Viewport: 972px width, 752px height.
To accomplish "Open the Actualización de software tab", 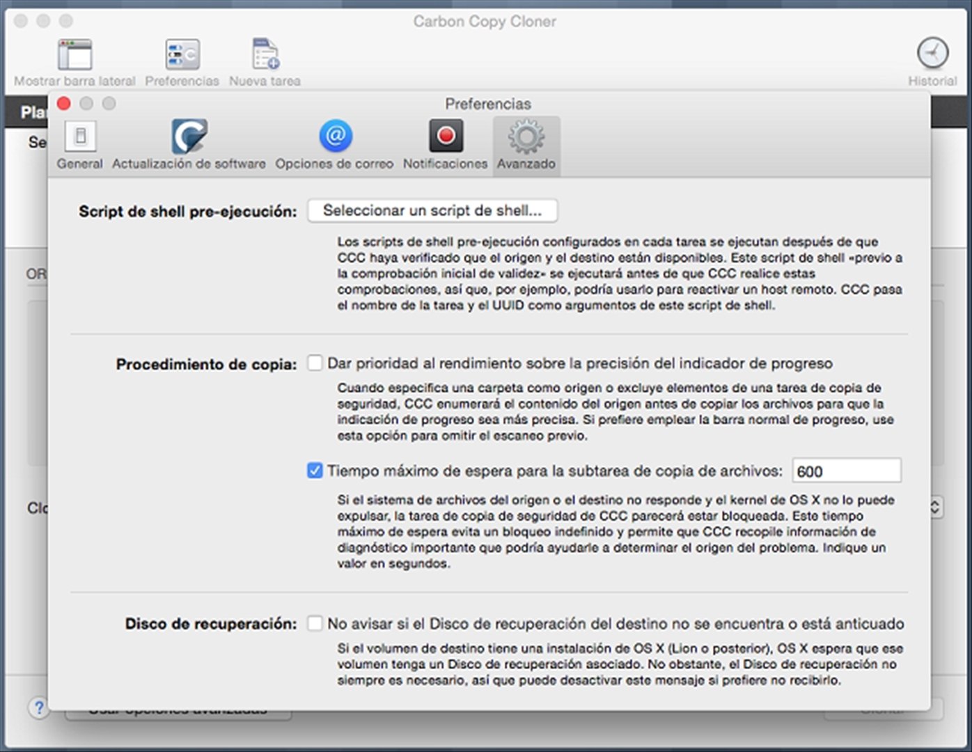I will [x=189, y=145].
